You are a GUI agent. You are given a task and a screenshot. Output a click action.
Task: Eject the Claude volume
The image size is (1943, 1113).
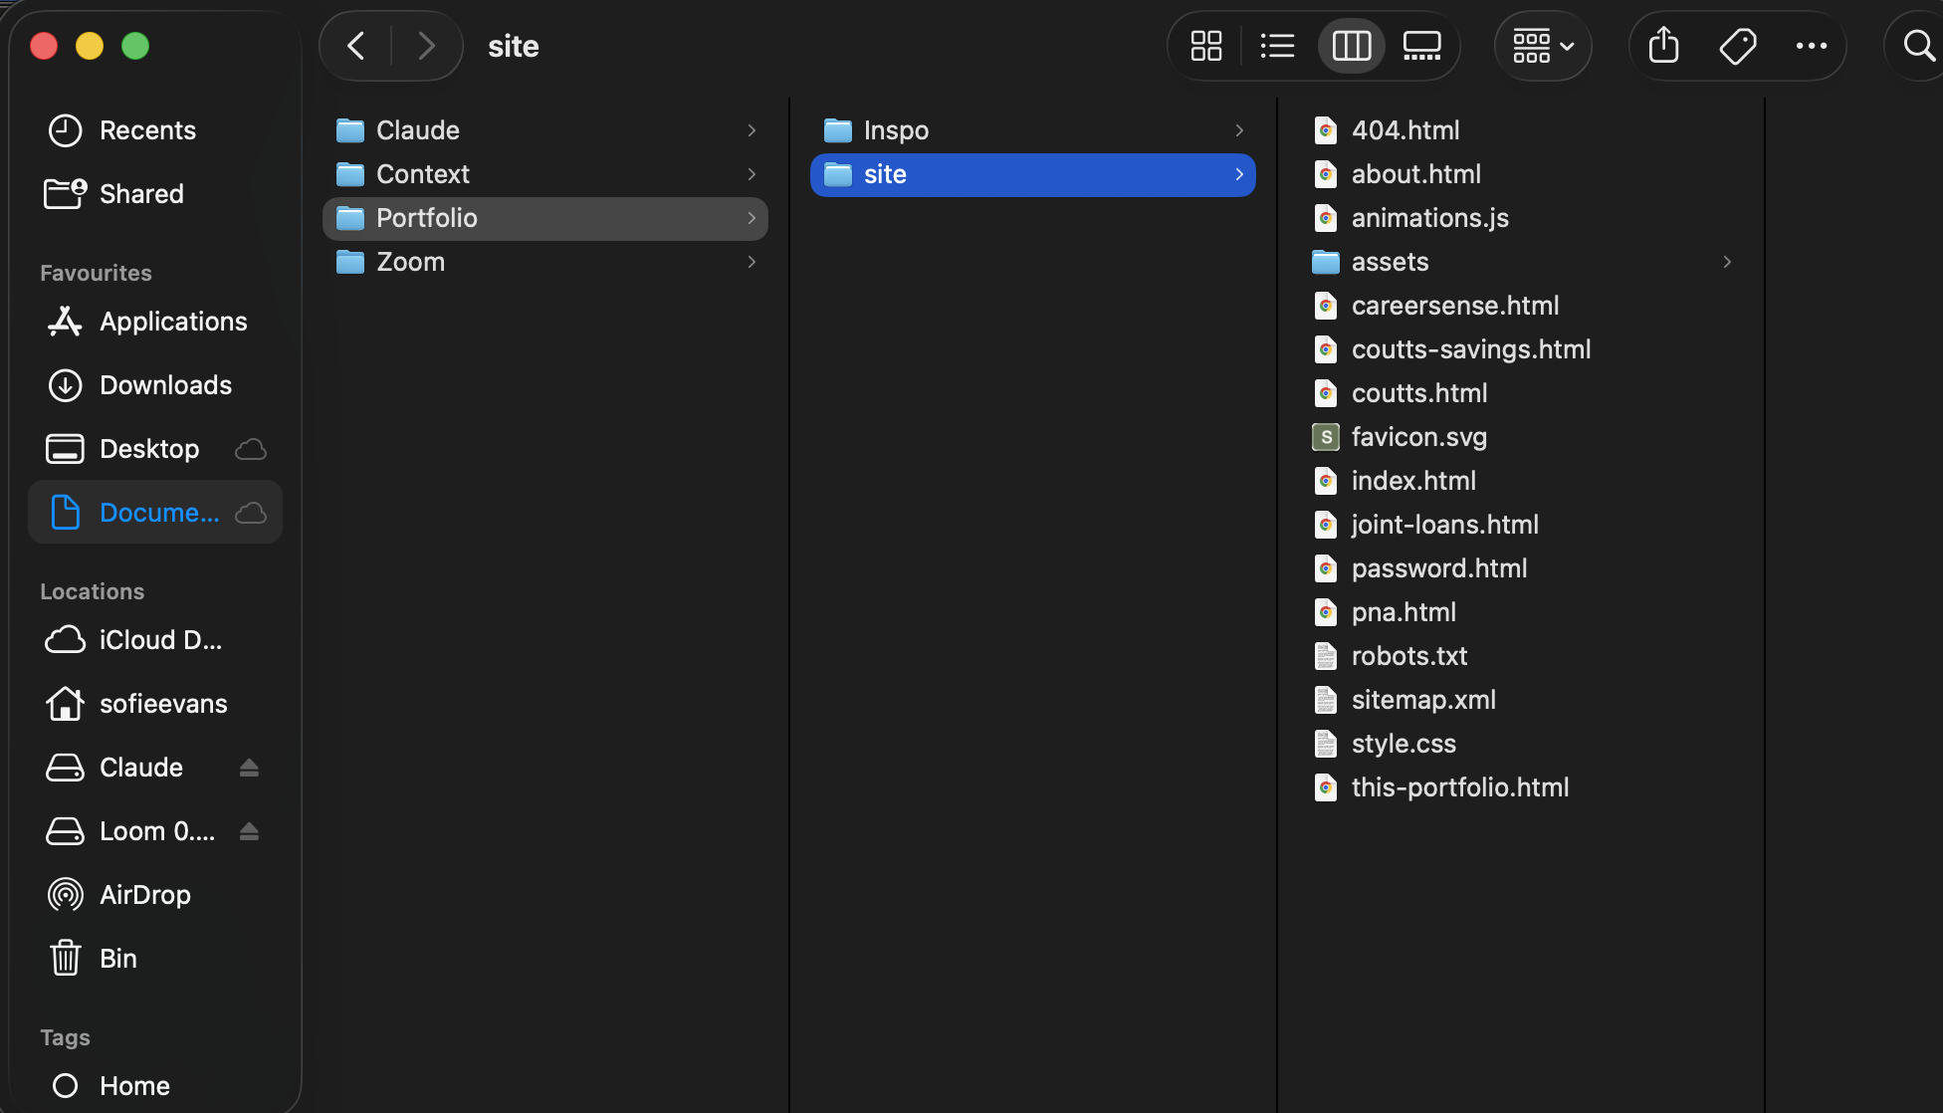249,768
